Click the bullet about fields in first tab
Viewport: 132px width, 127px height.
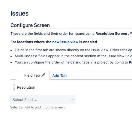(73, 50)
